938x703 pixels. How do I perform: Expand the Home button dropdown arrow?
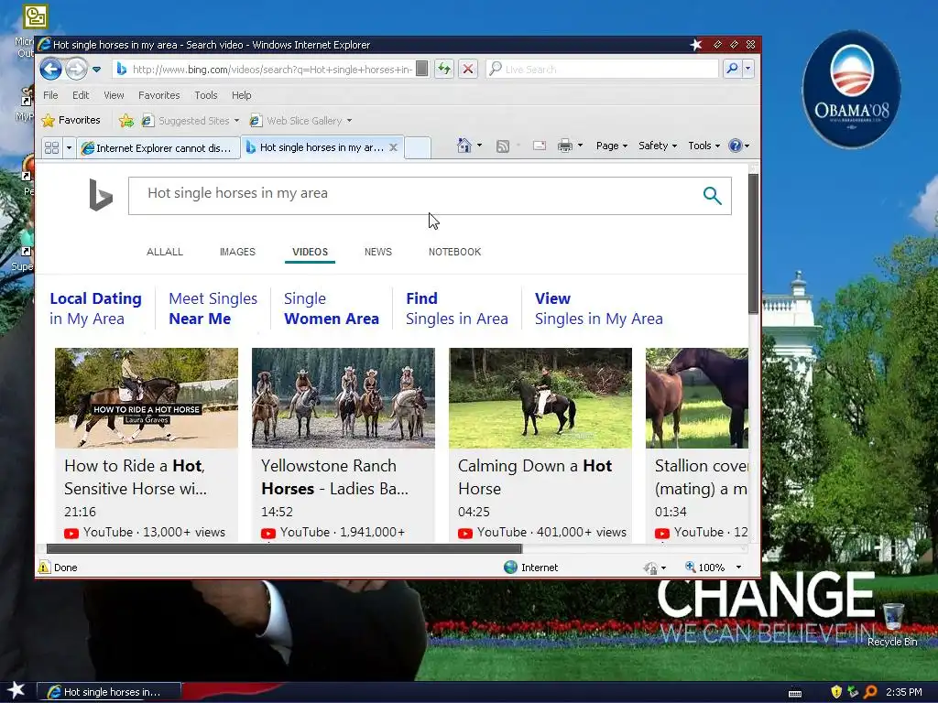479,146
